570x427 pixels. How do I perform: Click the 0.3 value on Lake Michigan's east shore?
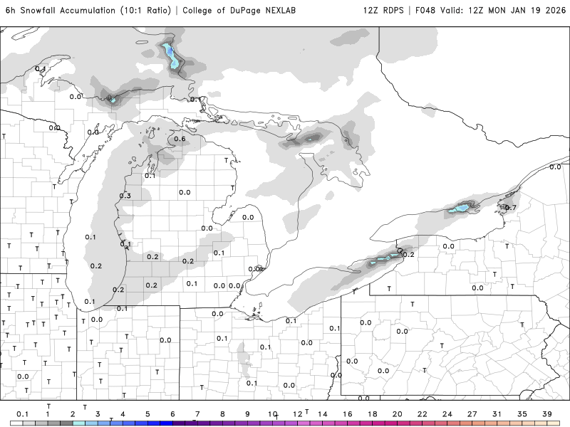pos(125,196)
